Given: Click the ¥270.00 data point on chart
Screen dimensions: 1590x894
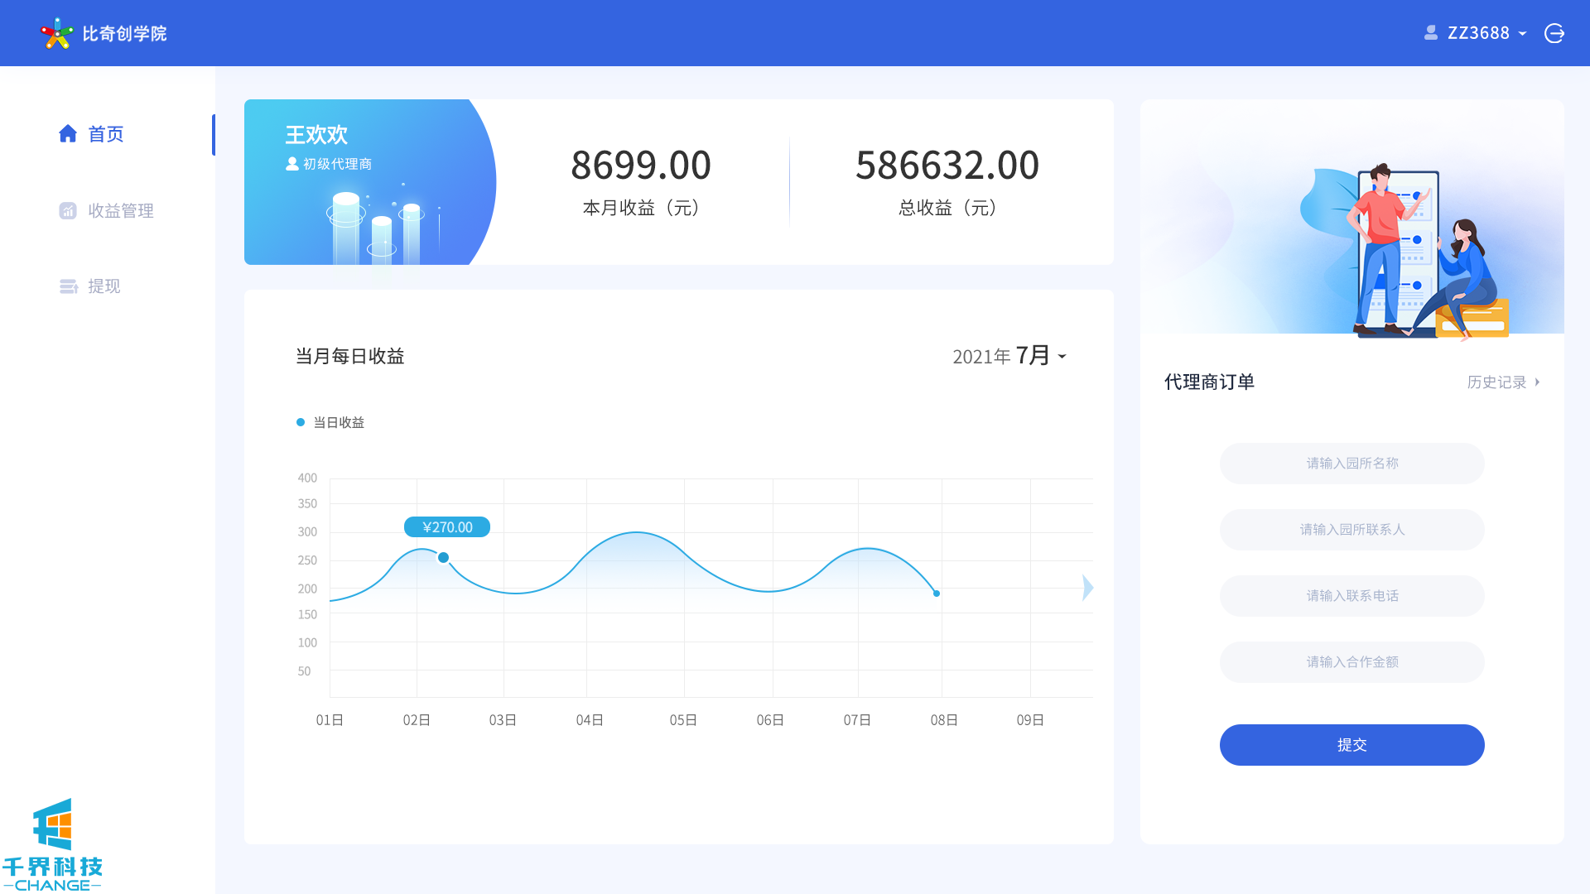Looking at the screenshot, I should (444, 558).
